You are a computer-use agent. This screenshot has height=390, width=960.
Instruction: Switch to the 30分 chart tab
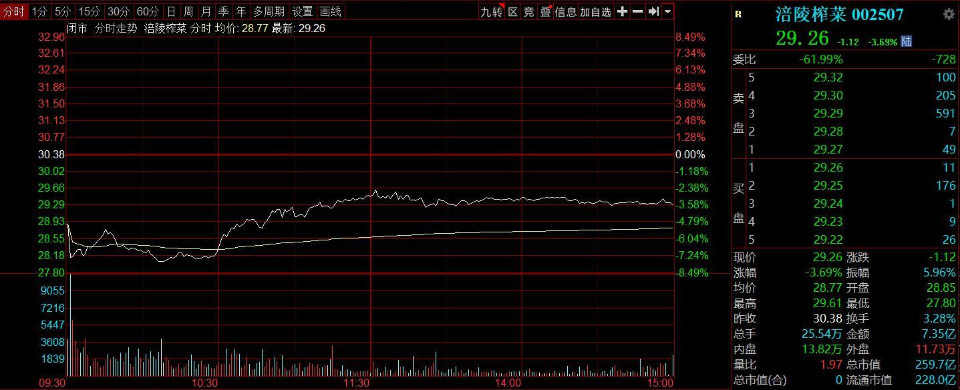(118, 11)
